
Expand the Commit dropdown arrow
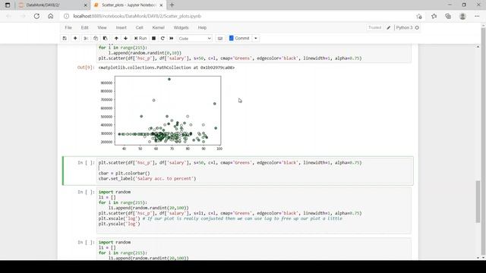pos(256,39)
